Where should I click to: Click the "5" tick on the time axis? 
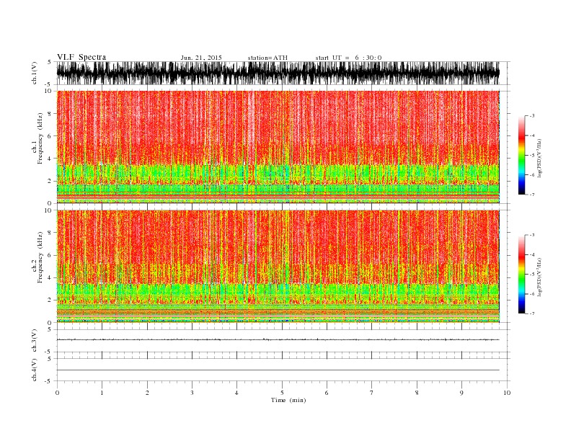click(282, 393)
